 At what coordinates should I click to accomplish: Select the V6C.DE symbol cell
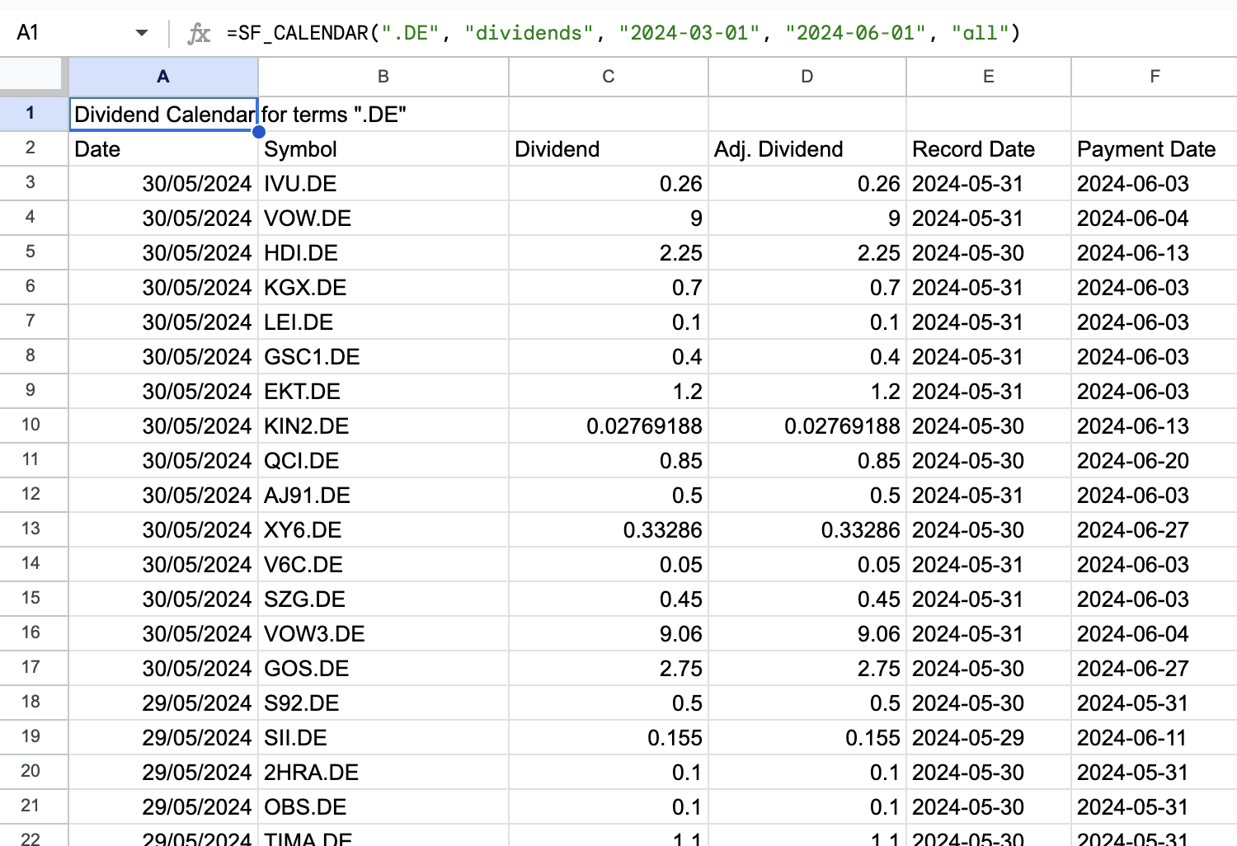(x=383, y=565)
